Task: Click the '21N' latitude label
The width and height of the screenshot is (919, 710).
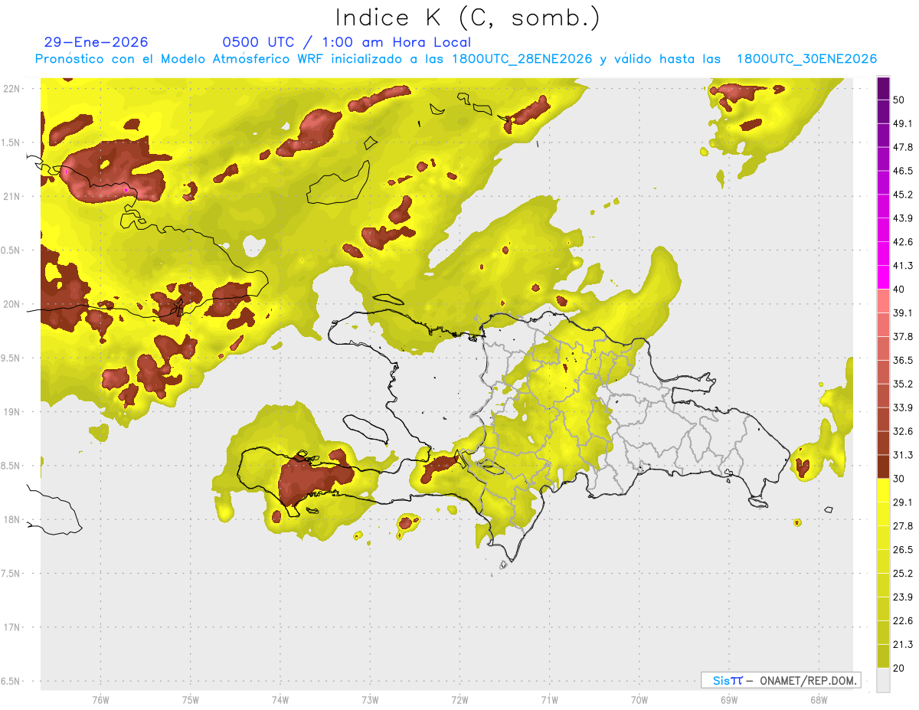Action: coord(12,196)
